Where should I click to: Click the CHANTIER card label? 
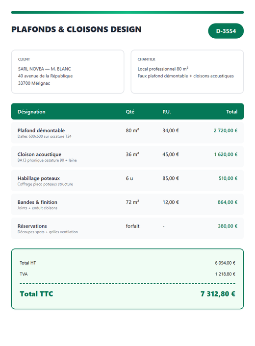click(146, 59)
